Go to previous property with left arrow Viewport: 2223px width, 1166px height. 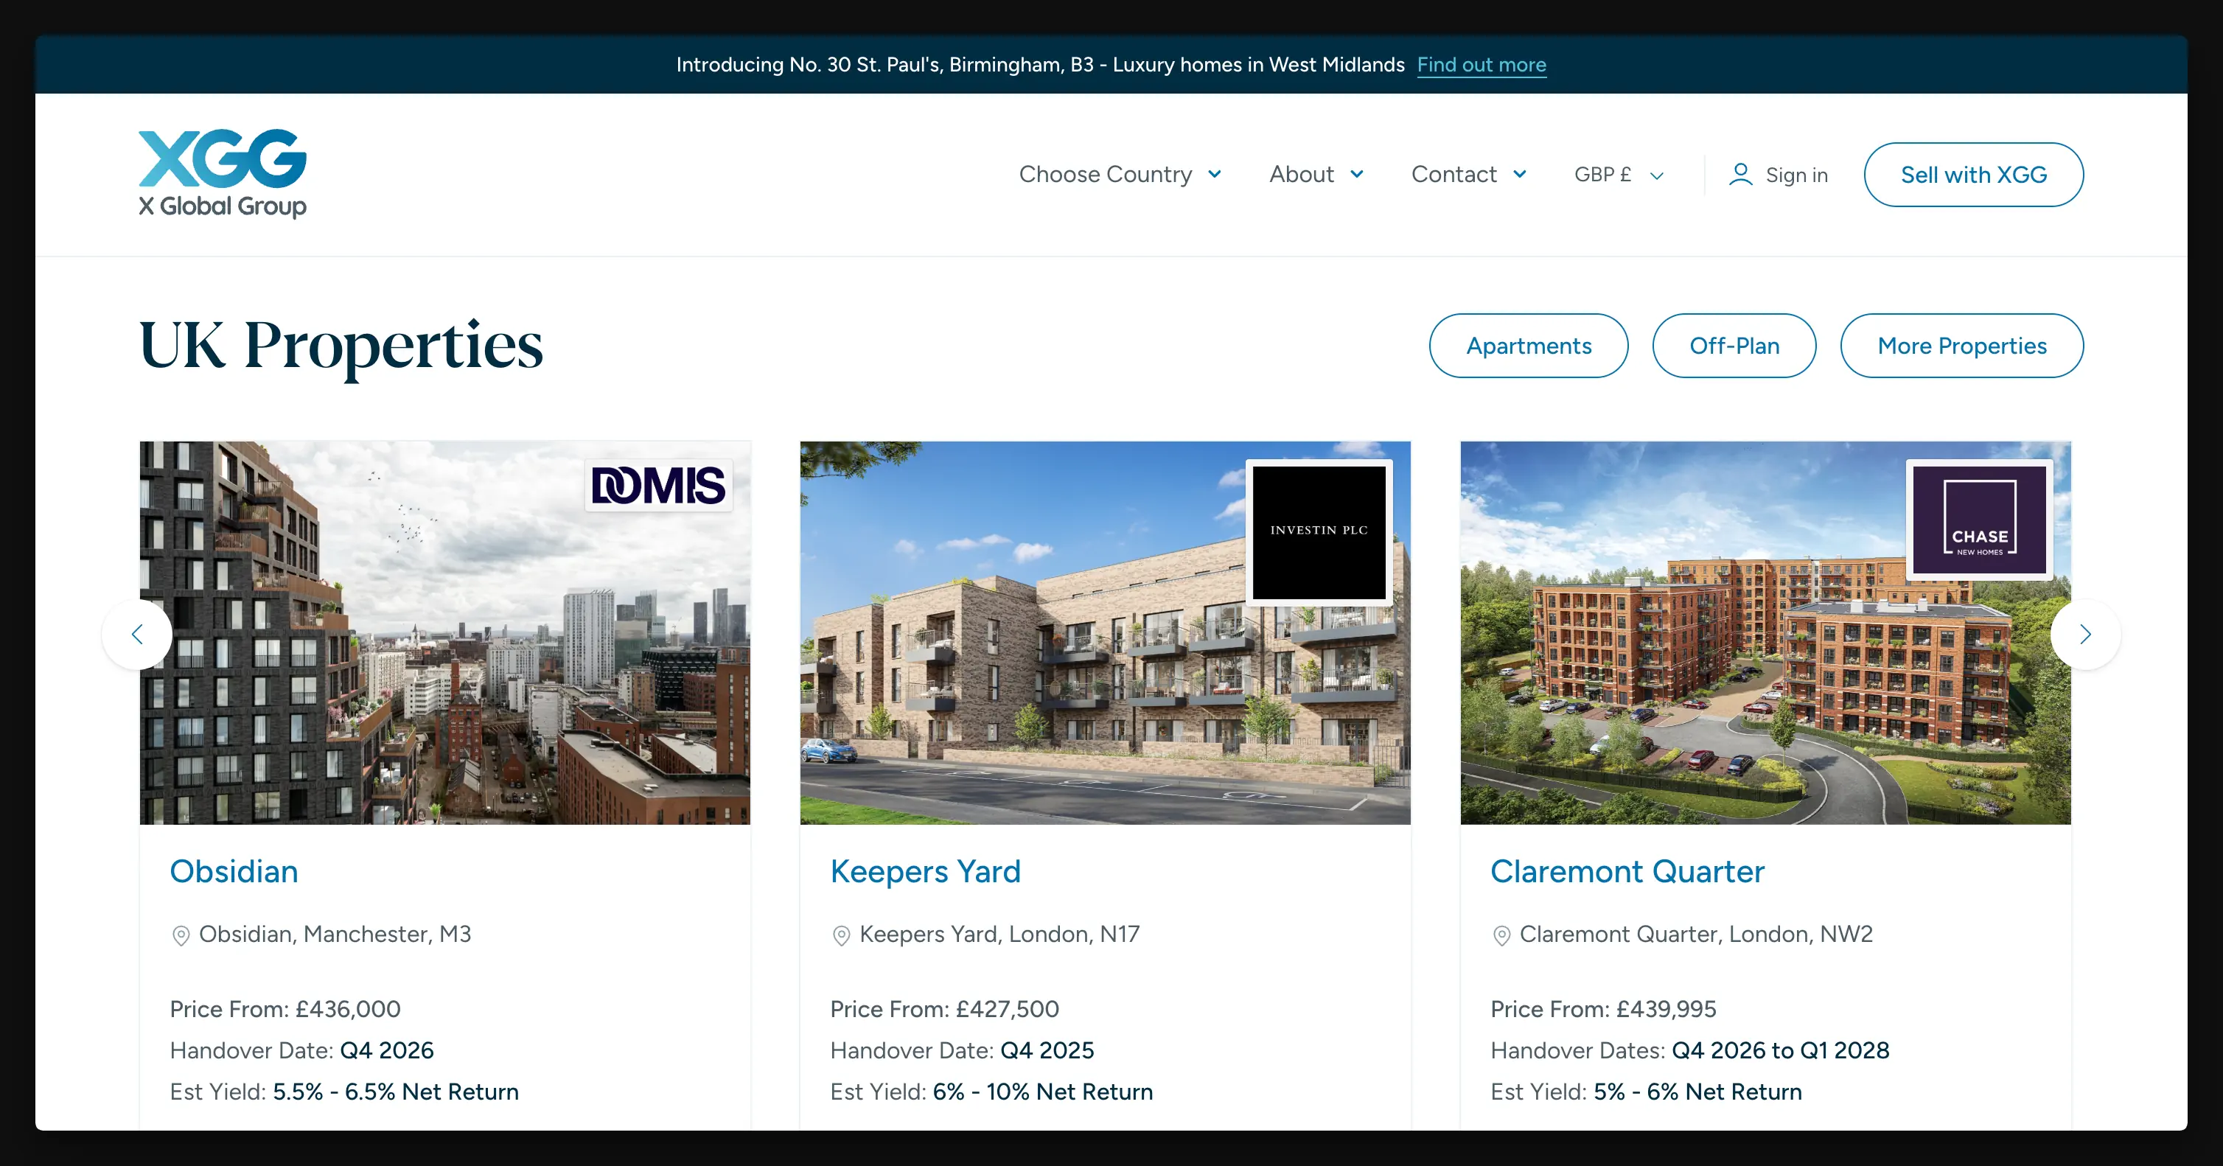[137, 635]
